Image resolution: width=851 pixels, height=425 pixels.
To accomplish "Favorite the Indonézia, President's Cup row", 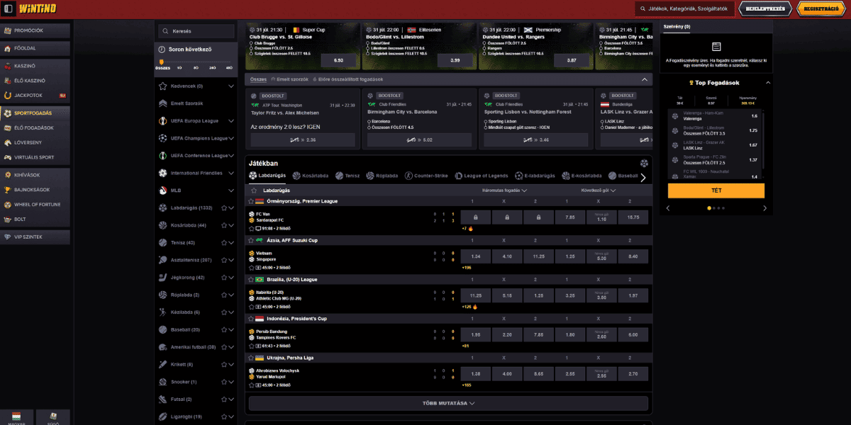I will pos(252,319).
